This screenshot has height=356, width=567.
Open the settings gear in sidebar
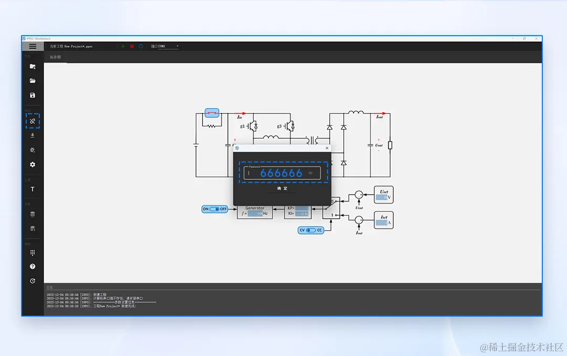pyautogui.click(x=33, y=164)
